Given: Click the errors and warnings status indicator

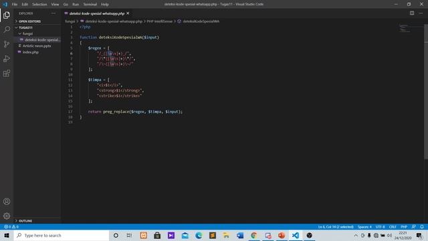Looking at the screenshot, I should pos(11,227).
